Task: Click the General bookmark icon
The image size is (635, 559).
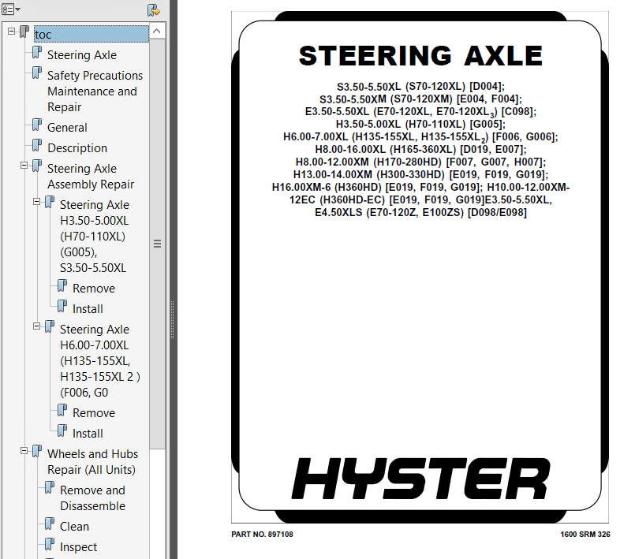Action: click(x=37, y=125)
